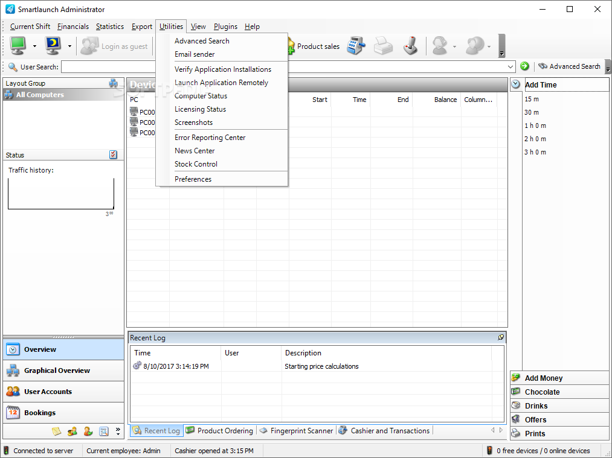Image resolution: width=612 pixels, height=458 pixels.
Task: Expand search toolbar overflow options
Action: pyautogui.click(x=608, y=66)
